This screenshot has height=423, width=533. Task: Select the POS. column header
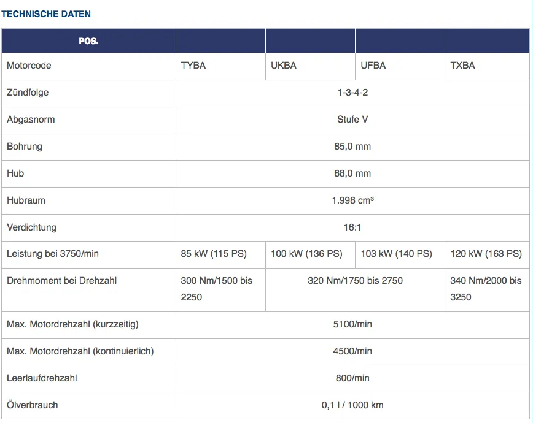coord(88,41)
